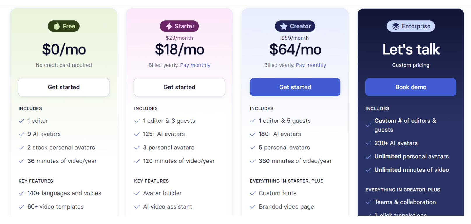Switch Starter plan to Pay monthly
This screenshot has width=471, height=224.
[195, 65]
